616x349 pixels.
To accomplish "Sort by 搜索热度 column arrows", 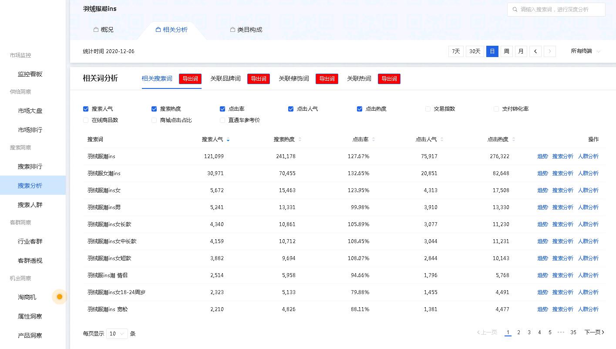I will pos(300,139).
